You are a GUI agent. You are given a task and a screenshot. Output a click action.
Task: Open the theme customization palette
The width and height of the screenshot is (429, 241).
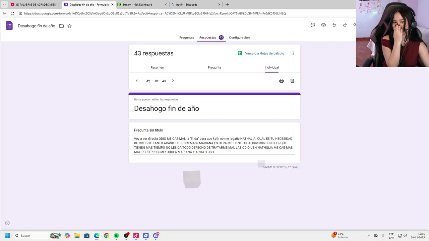(313, 25)
